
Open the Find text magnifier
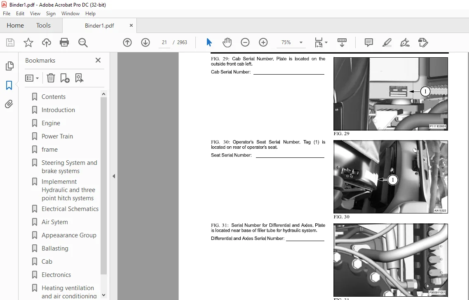pyautogui.click(x=83, y=42)
